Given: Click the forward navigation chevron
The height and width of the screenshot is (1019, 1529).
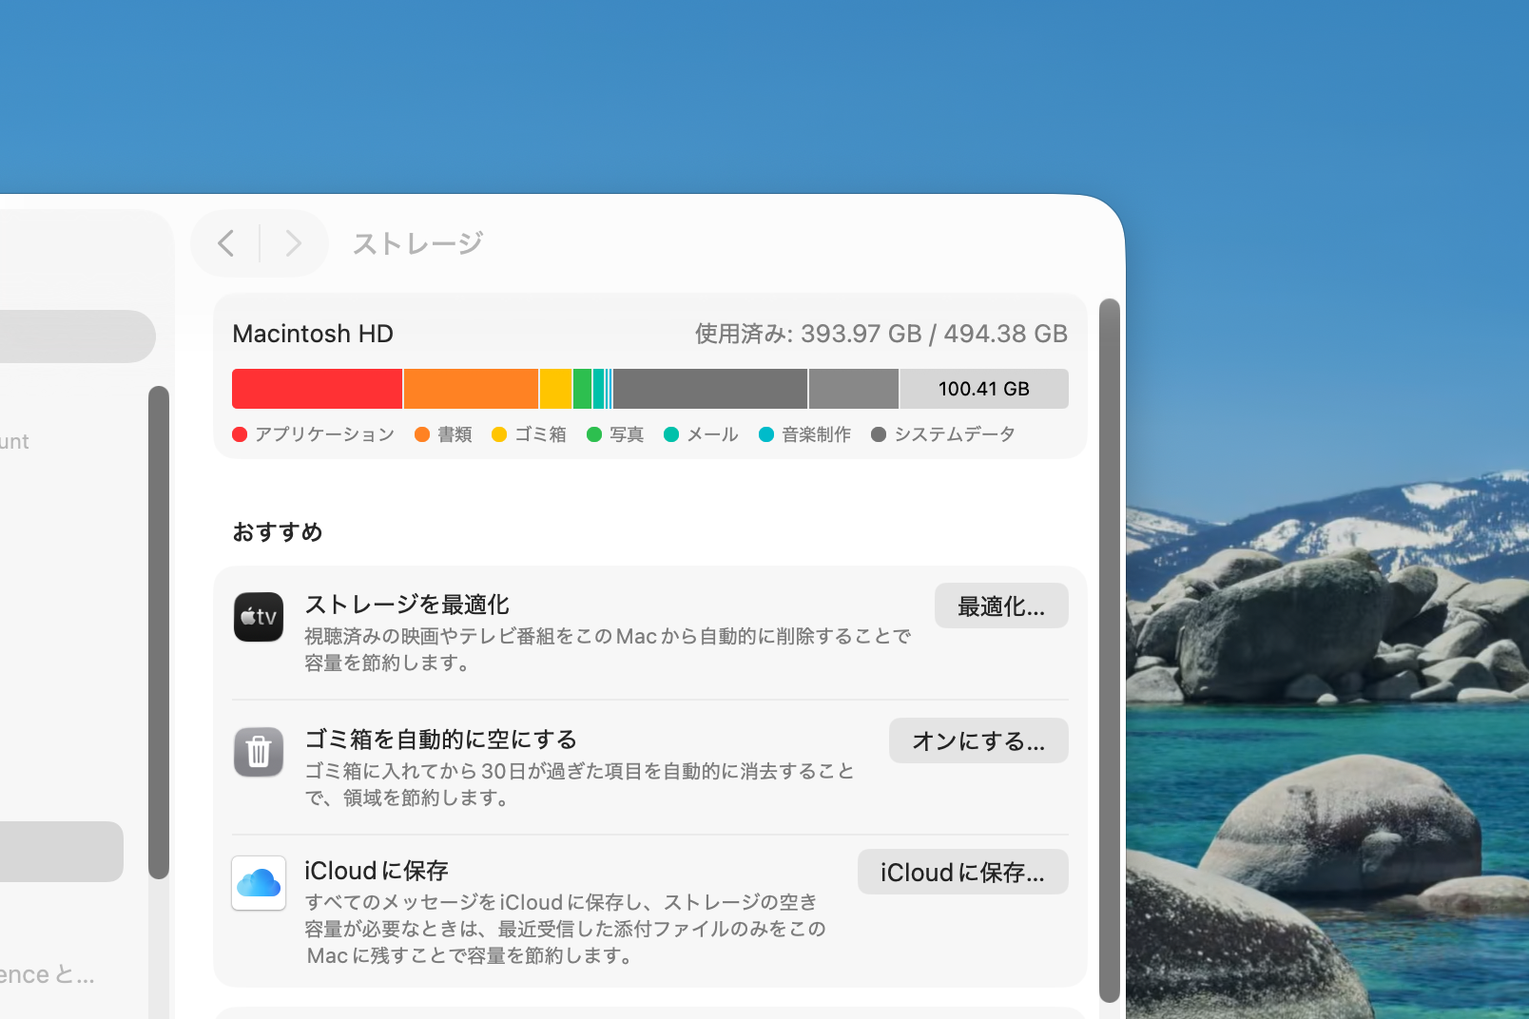Looking at the screenshot, I should click(294, 243).
